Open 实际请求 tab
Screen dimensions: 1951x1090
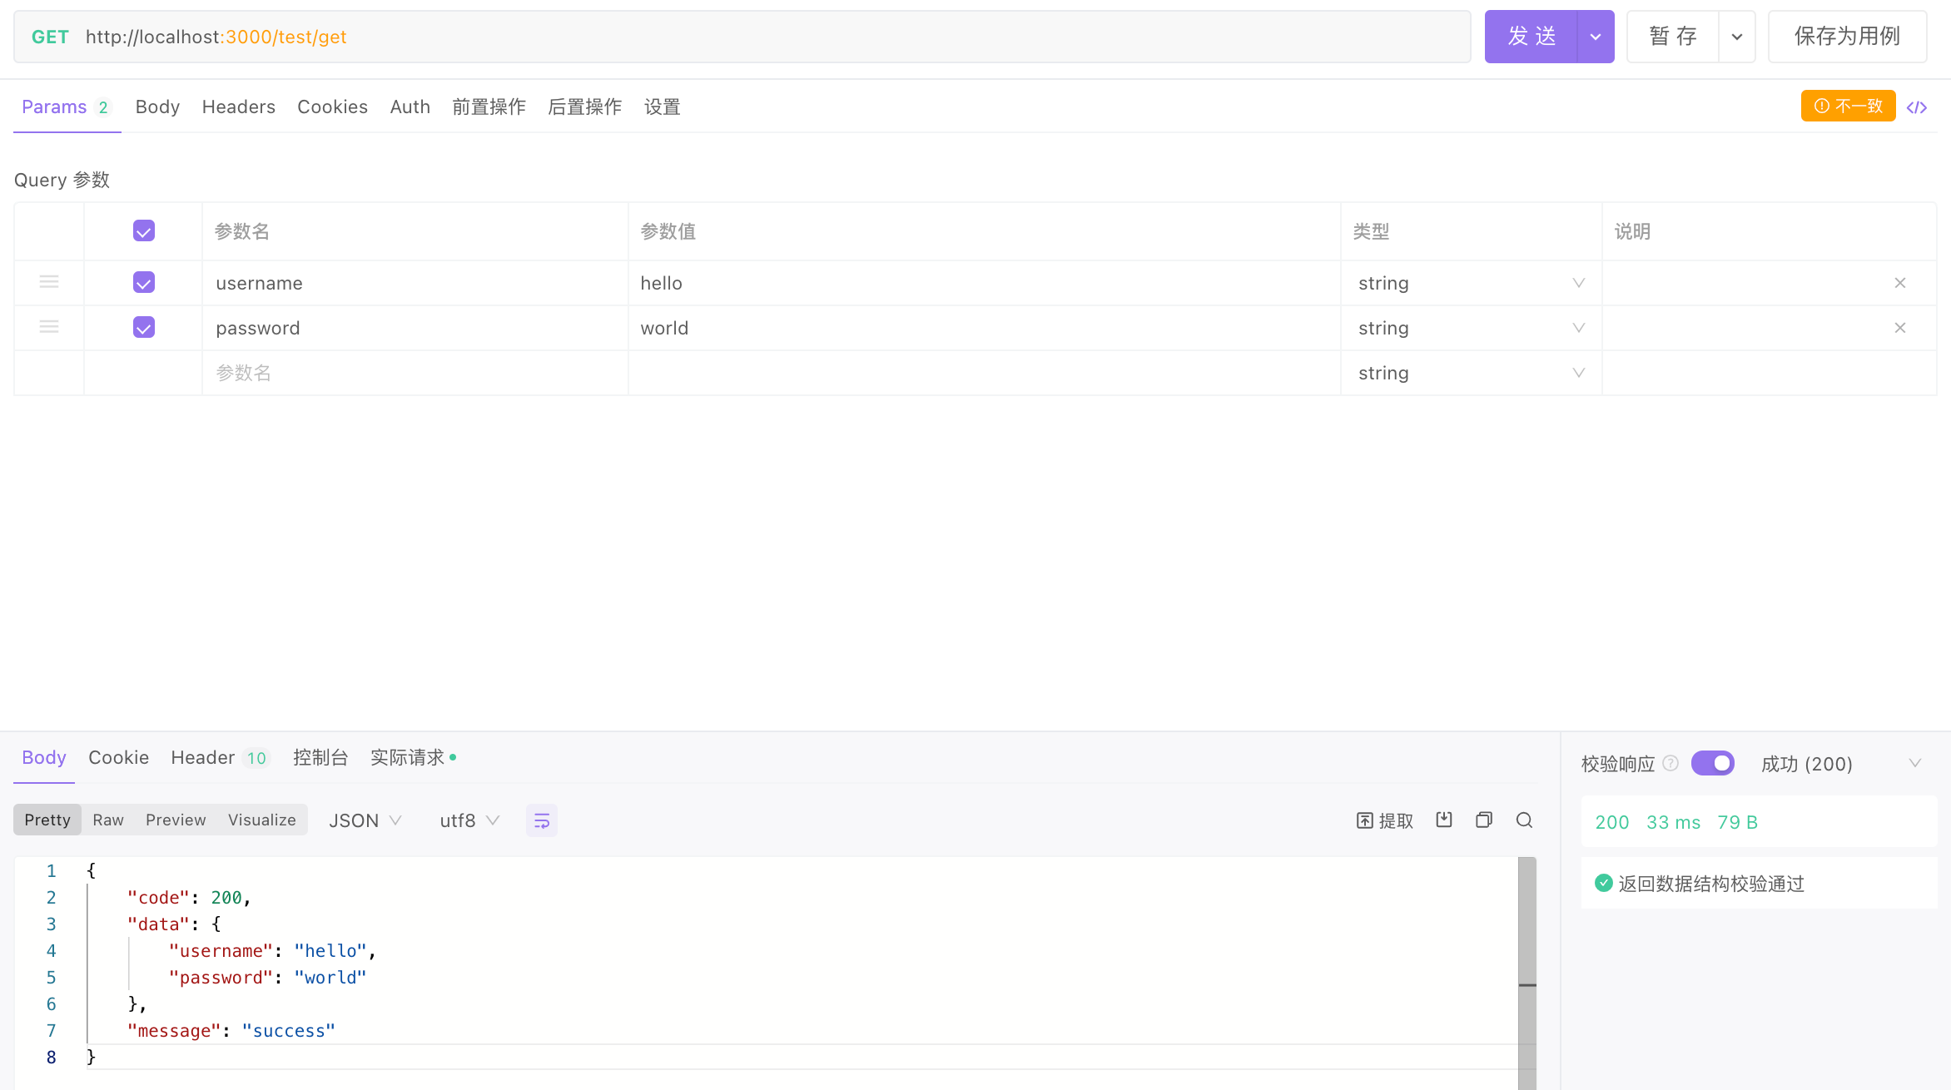(x=413, y=757)
